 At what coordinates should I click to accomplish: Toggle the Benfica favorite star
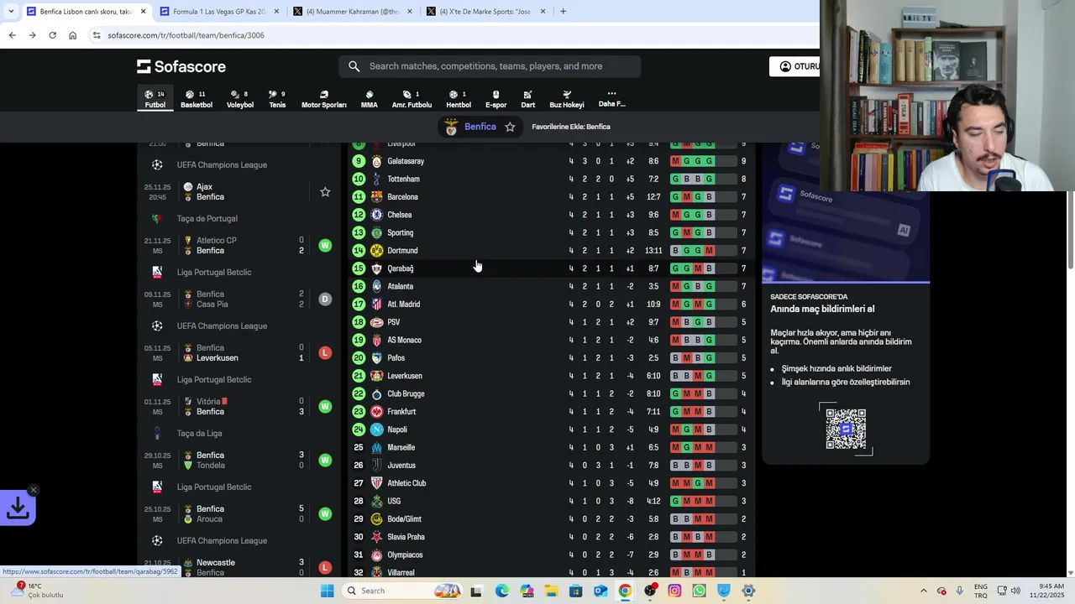510,127
